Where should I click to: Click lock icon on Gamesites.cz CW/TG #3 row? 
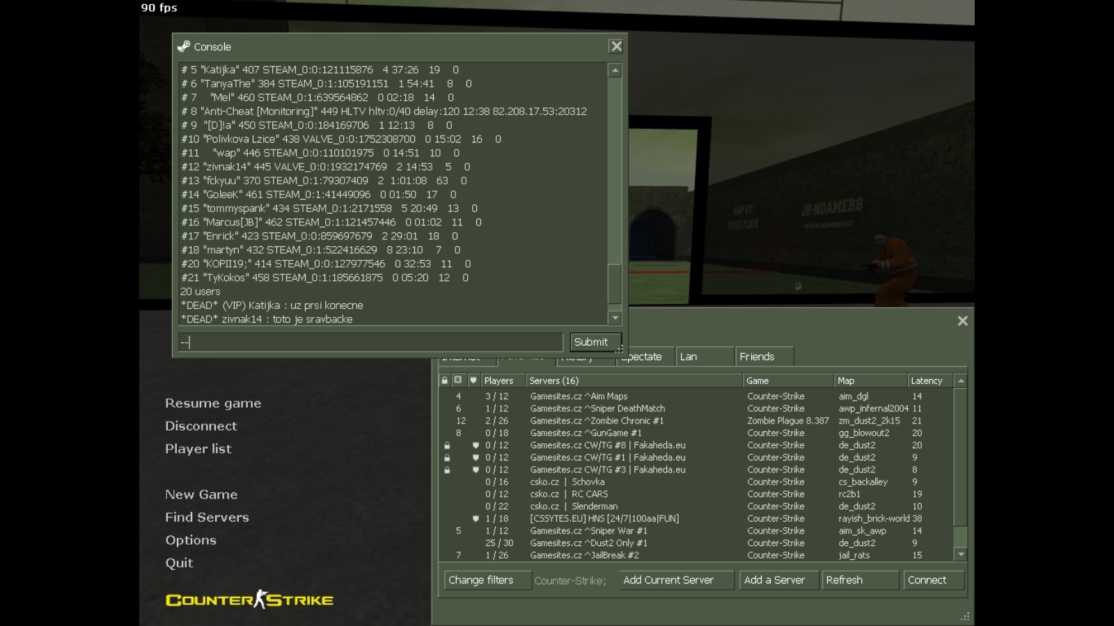[447, 469]
